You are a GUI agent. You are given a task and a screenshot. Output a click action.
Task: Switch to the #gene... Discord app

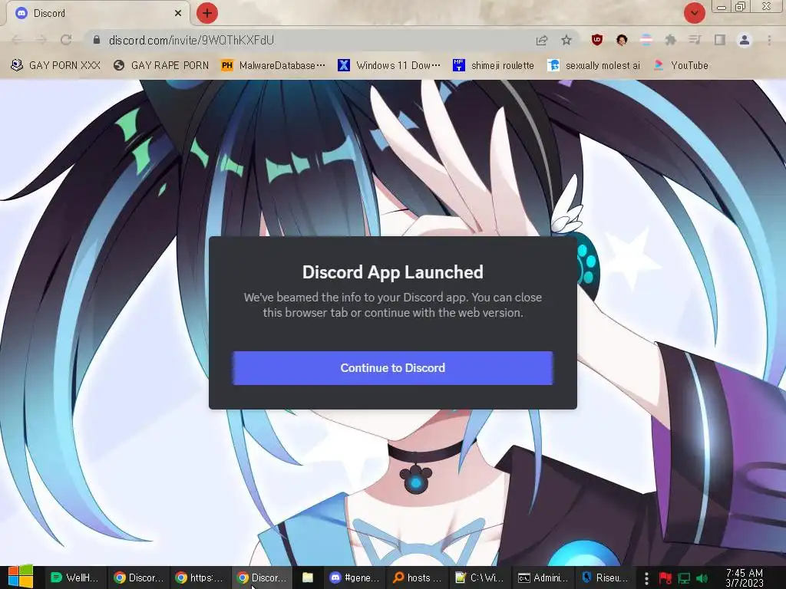355,578
